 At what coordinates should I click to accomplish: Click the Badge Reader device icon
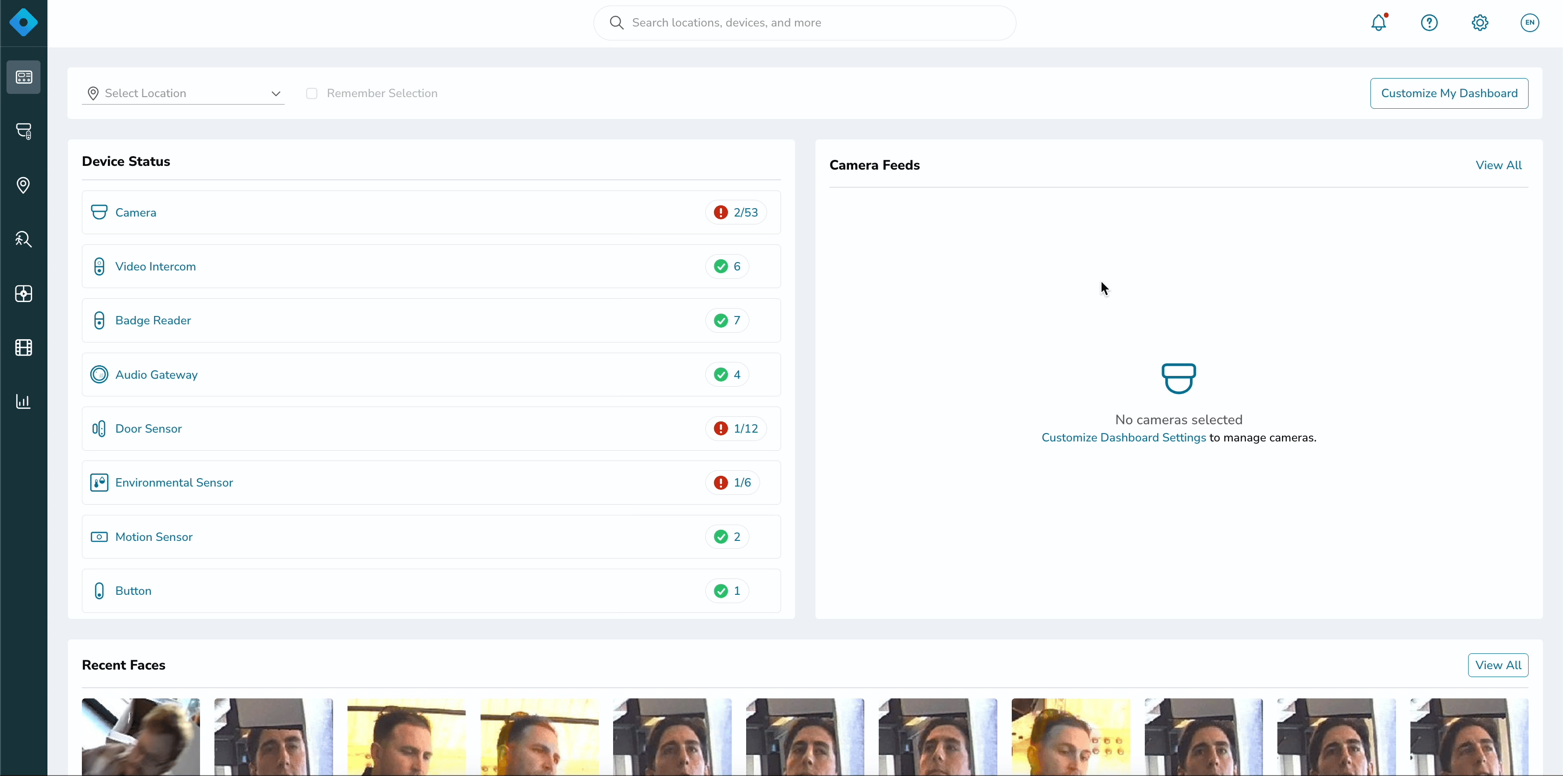[x=99, y=320]
